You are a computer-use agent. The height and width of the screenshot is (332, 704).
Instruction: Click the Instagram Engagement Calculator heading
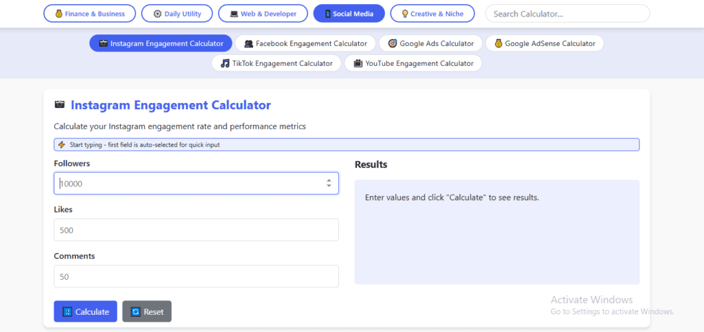[x=171, y=105]
